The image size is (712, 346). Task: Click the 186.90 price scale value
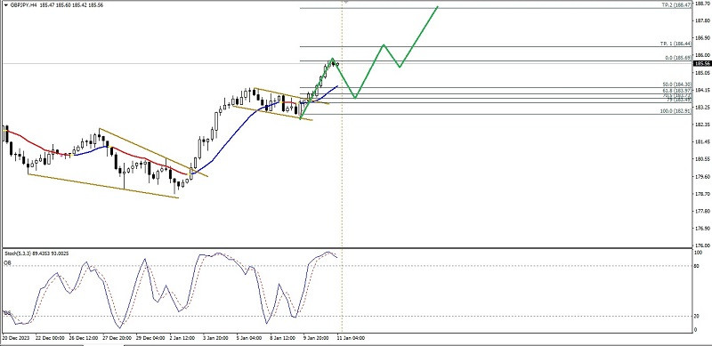point(702,37)
